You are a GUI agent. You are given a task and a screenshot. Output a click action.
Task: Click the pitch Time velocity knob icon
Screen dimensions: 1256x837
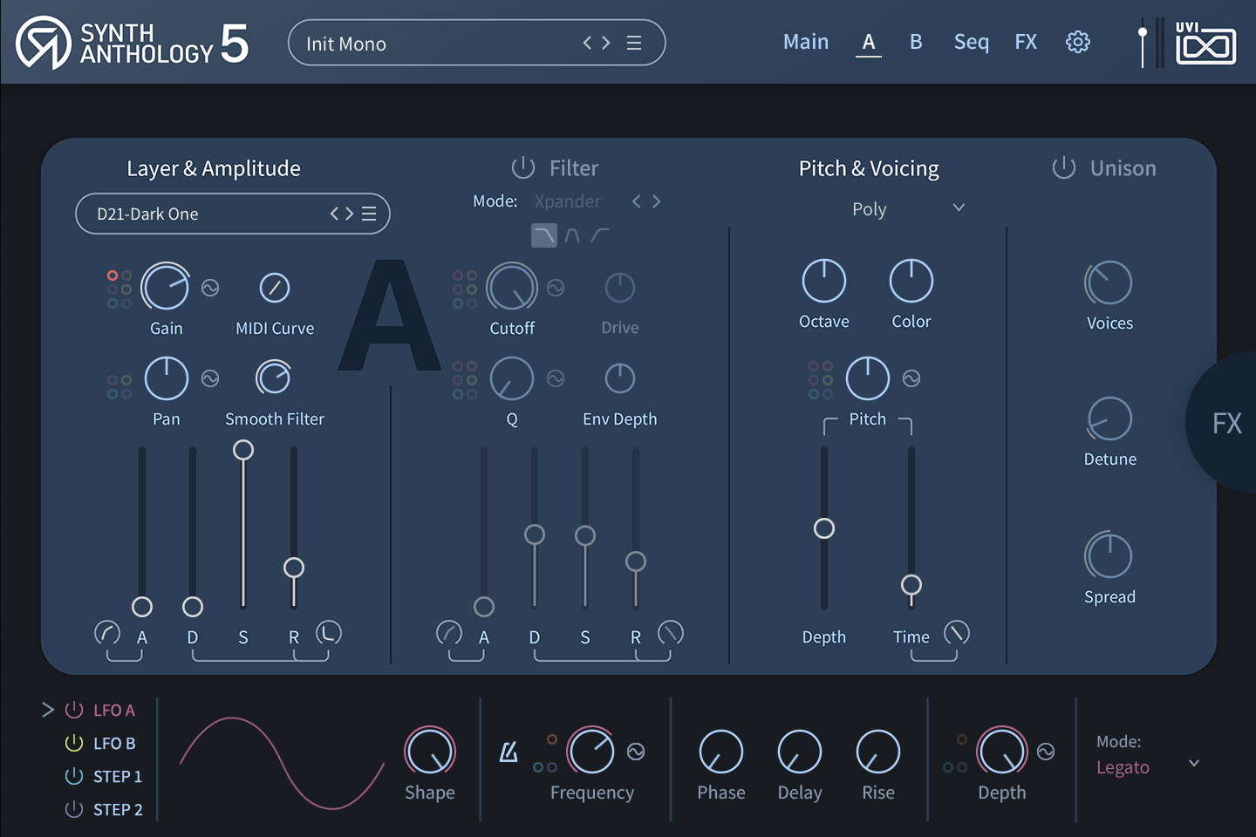(957, 633)
